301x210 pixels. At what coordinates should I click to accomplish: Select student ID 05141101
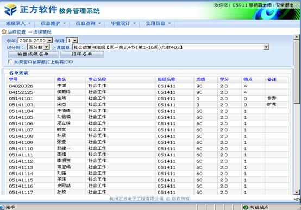click(21, 99)
